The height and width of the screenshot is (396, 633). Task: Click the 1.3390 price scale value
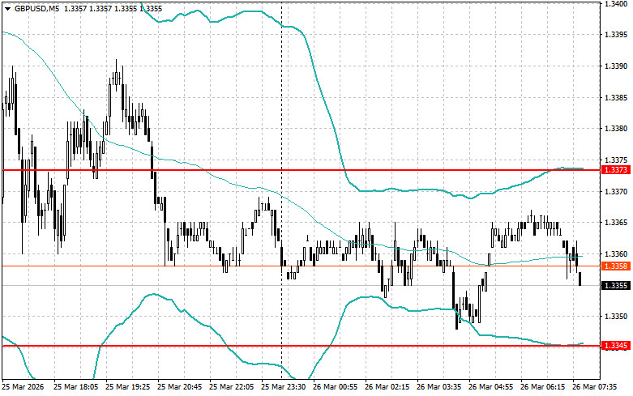coord(616,66)
